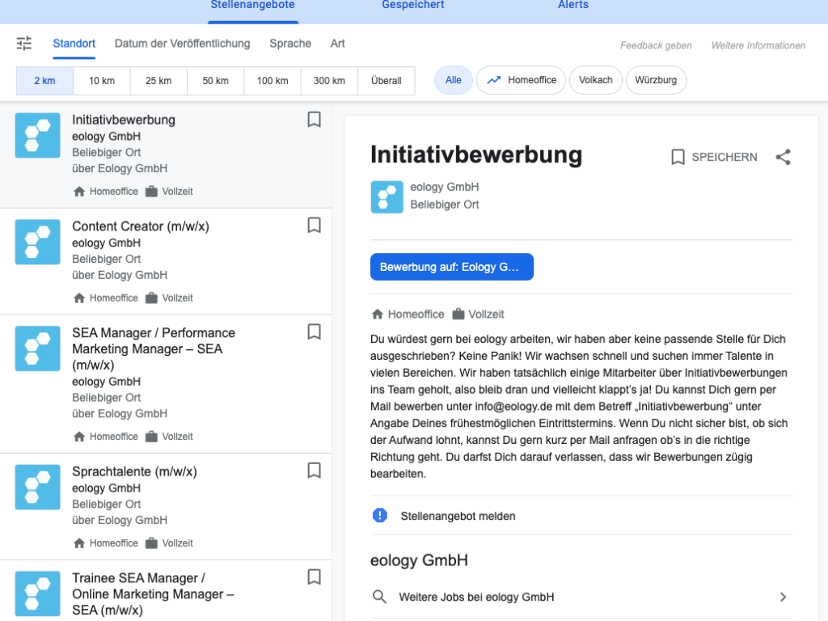Screen dimensions: 828x621
Task: Select the 2 km radius option
Action: pyautogui.click(x=45, y=81)
